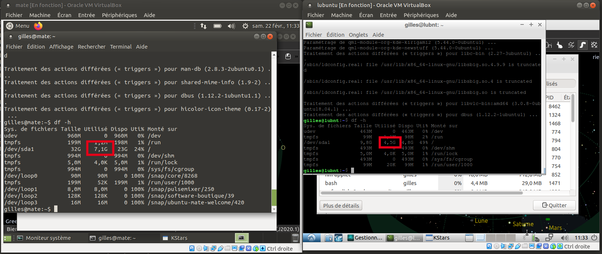Open the web browser launcher in Lubuntu panel
Viewport: 602px width, 254px height.
[338, 238]
